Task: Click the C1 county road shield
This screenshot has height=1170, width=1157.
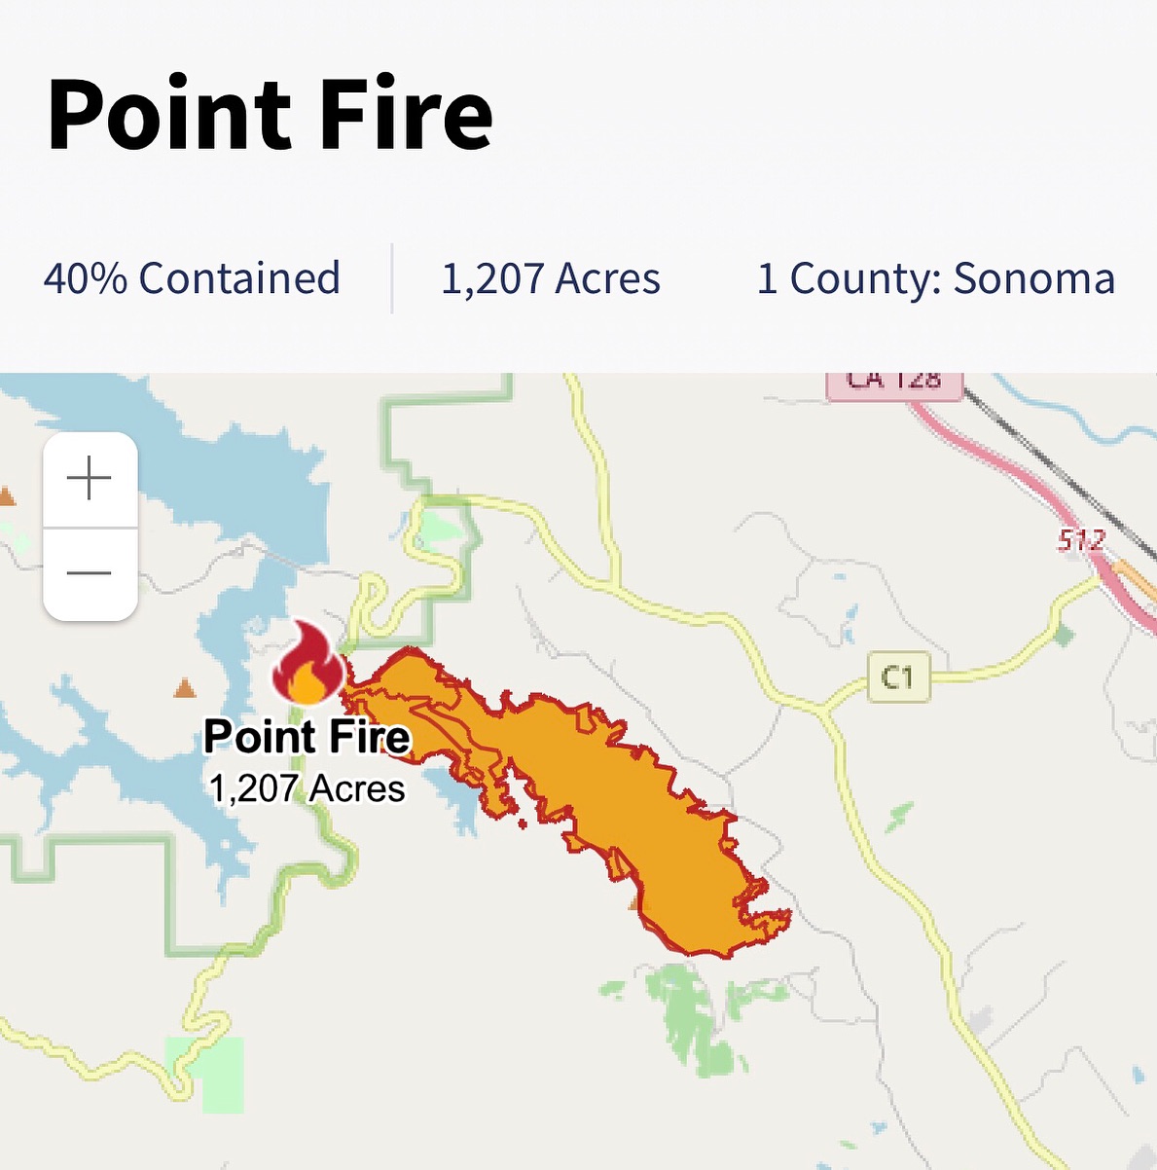Action: point(898,676)
